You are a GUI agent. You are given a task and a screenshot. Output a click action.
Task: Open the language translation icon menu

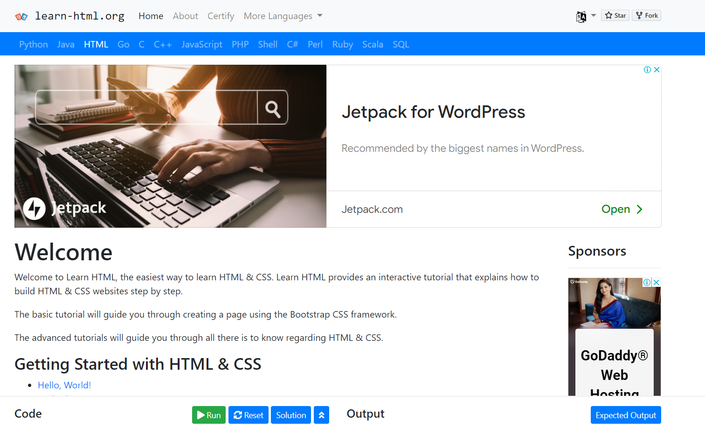click(x=581, y=17)
